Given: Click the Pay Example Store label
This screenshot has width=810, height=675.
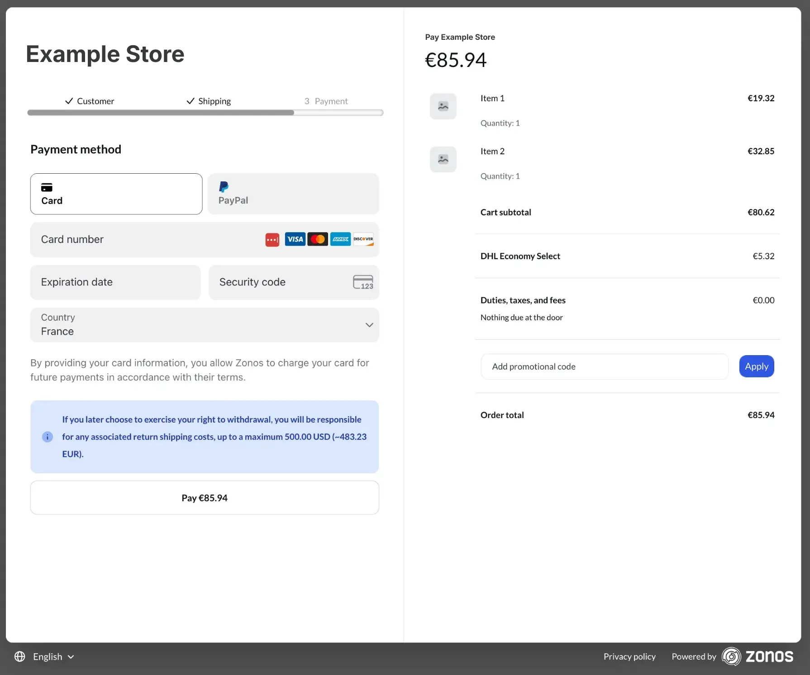Looking at the screenshot, I should coord(460,37).
